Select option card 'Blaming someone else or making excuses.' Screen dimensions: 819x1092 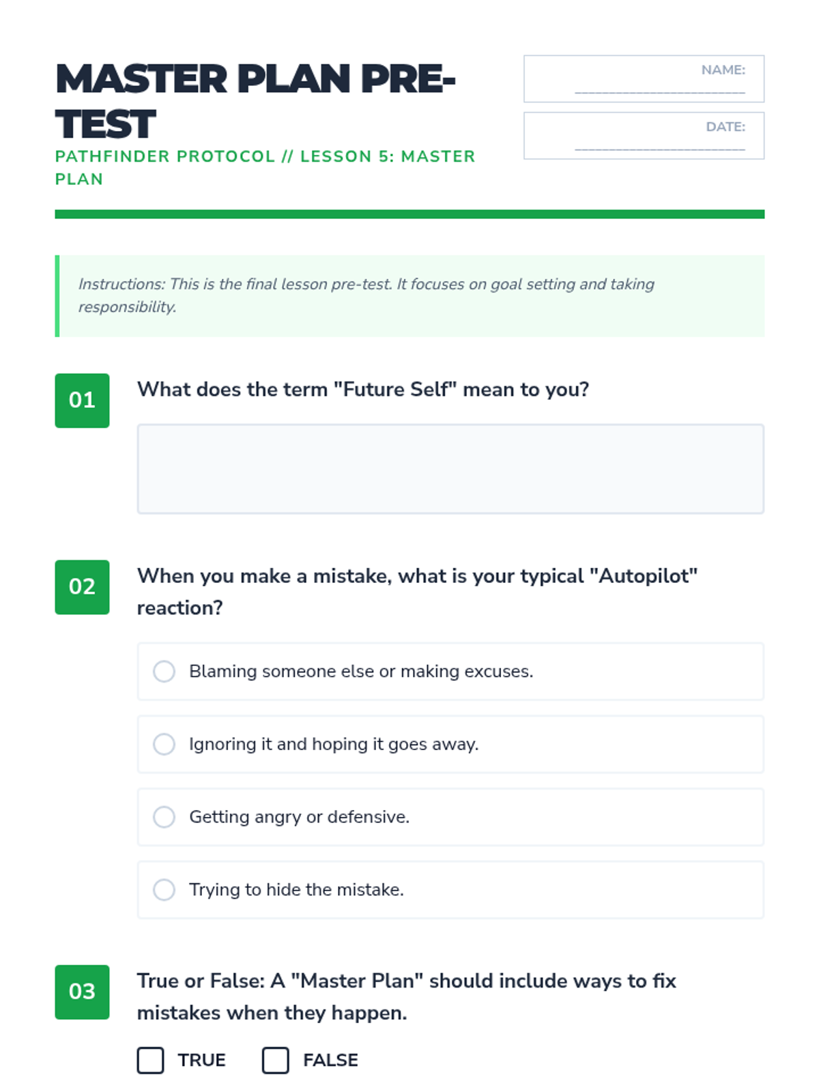pos(450,671)
